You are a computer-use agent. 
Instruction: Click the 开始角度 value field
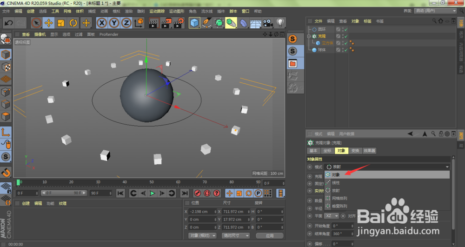click(342, 226)
